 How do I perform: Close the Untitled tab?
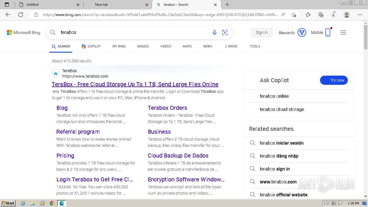point(78,5)
